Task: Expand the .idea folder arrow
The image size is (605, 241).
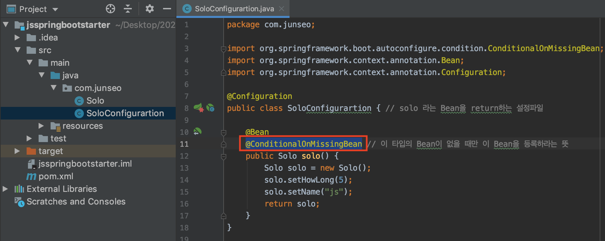Action: point(17,38)
